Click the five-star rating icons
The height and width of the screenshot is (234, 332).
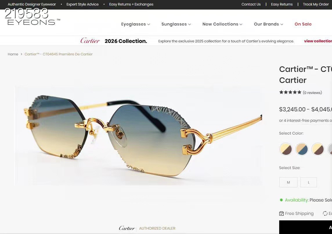tap(290, 92)
